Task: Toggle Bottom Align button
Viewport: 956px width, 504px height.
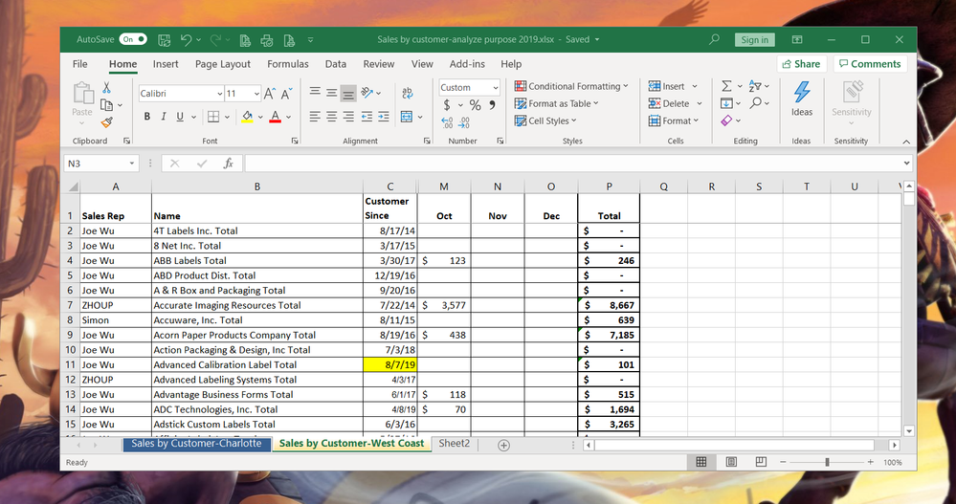Action: (348, 93)
